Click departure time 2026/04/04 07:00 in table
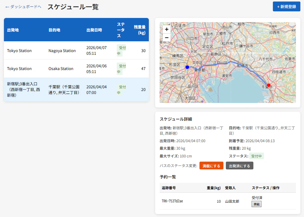 pyautogui.click(x=96, y=89)
